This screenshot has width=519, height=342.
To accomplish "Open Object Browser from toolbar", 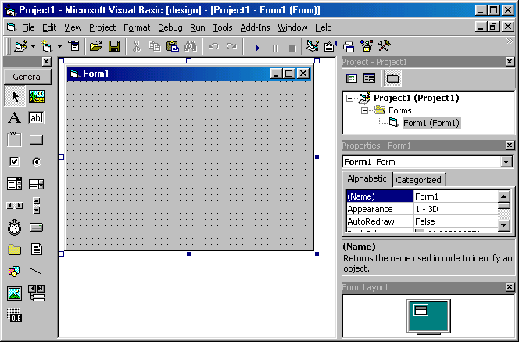I will pos(367,46).
